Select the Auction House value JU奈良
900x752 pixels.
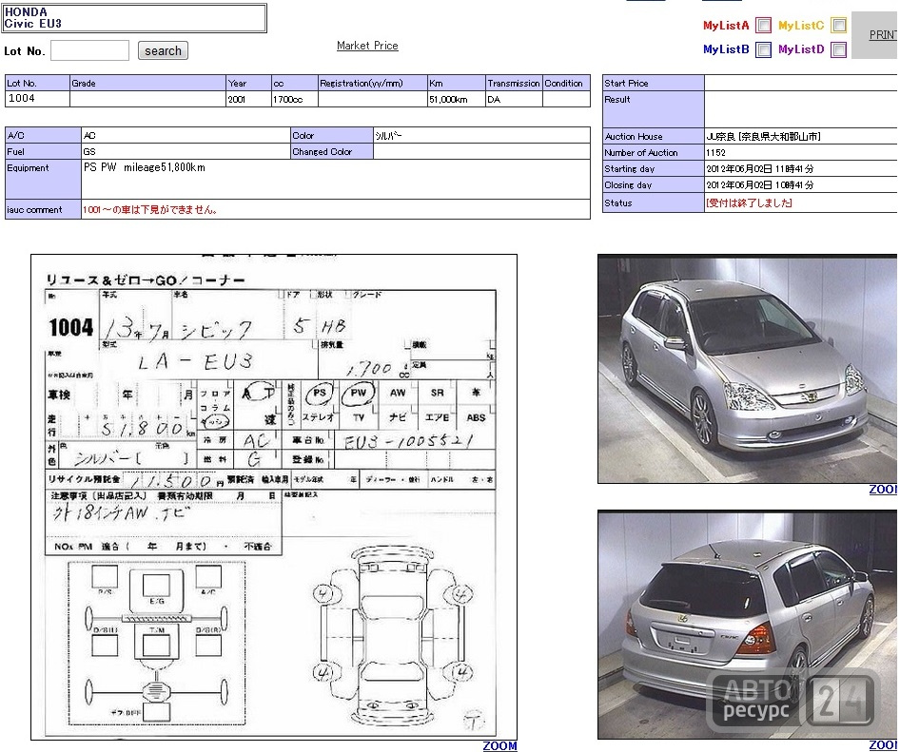point(763,137)
